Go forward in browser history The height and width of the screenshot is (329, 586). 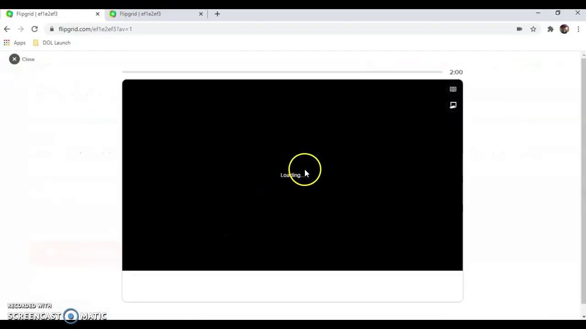[x=21, y=29]
